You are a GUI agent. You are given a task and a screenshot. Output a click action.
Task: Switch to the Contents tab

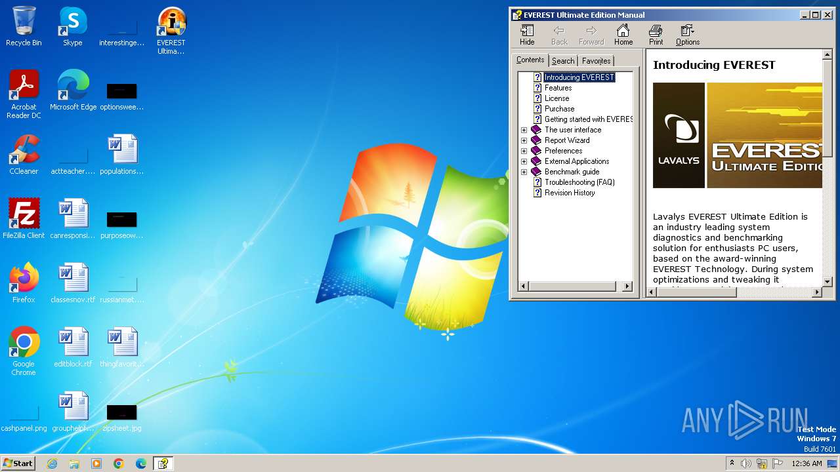(x=530, y=60)
